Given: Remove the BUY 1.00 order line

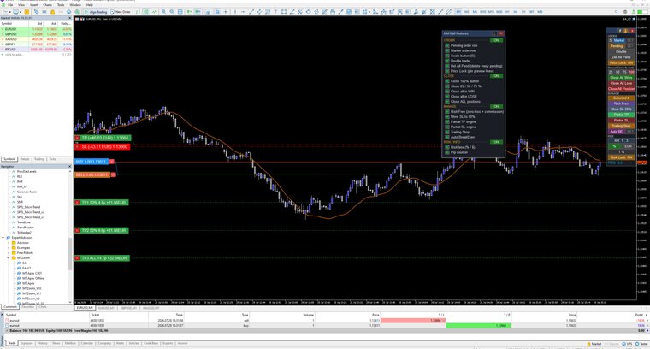Looking at the screenshot, I should pos(111,161).
